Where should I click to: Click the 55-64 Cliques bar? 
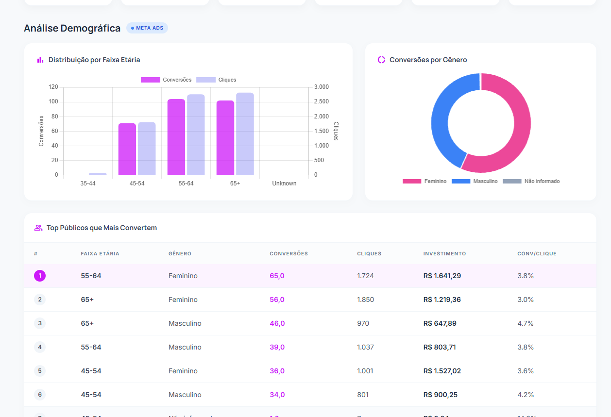coord(196,134)
